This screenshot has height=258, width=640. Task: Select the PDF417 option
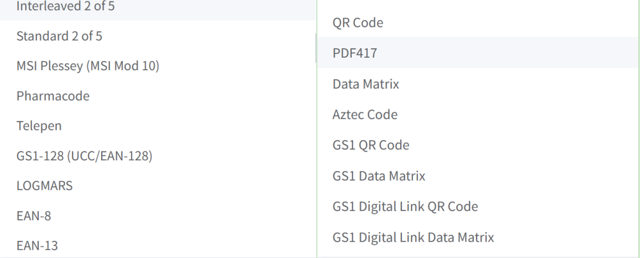(x=354, y=53)
